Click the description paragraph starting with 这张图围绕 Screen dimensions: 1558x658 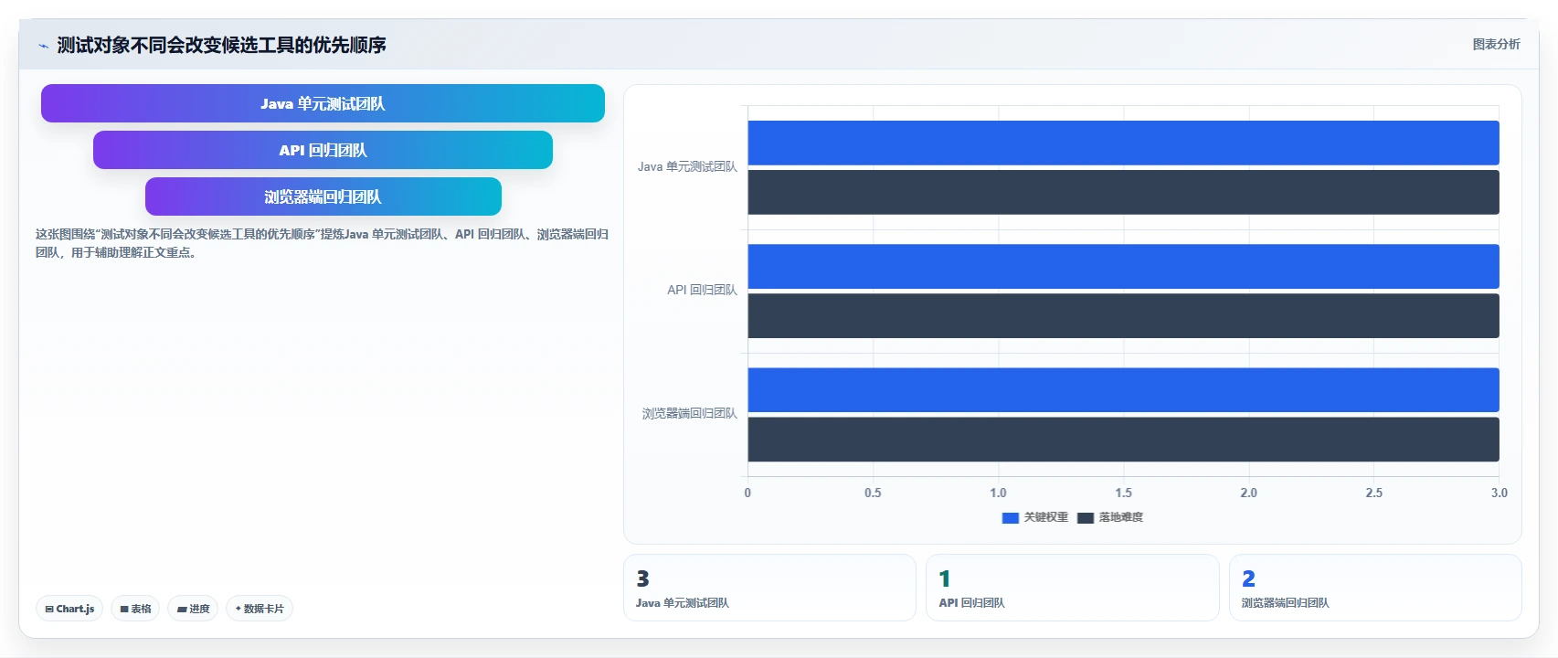322,243
